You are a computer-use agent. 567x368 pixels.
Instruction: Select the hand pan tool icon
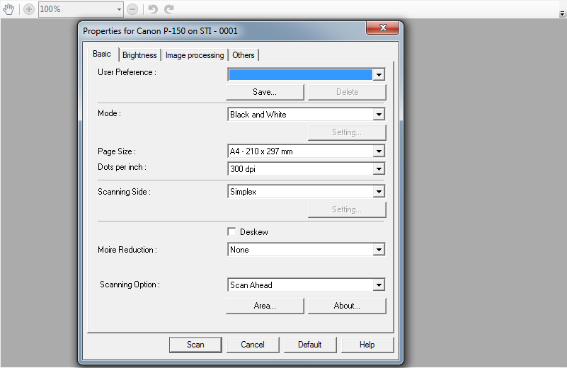pos(8,9)
